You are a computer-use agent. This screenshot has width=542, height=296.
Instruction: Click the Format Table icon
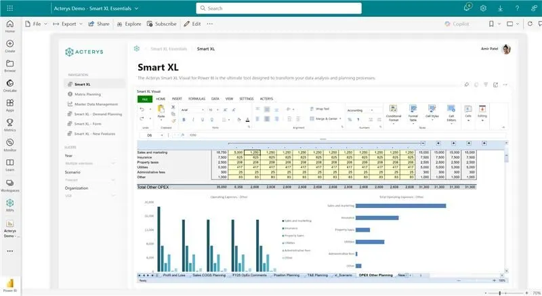pos(413,112)
